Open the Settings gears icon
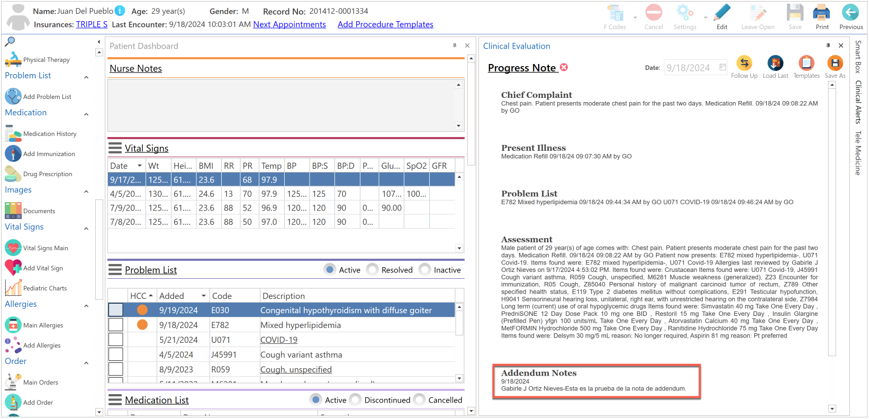The height and width of the screenshot is (419, 869). (685, 12)
